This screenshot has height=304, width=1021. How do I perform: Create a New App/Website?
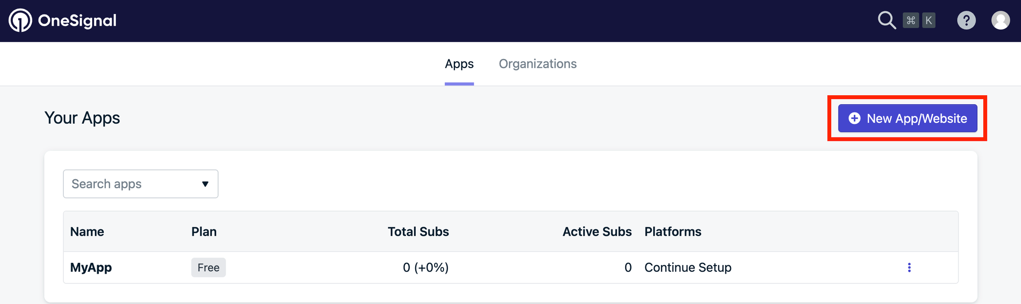click(x=908, y=118)
